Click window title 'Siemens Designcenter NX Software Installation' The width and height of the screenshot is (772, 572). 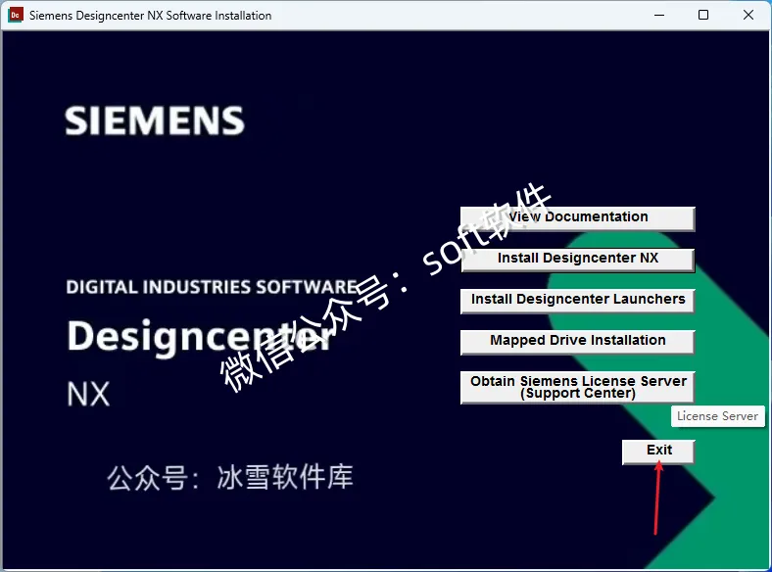coord(150,16)
